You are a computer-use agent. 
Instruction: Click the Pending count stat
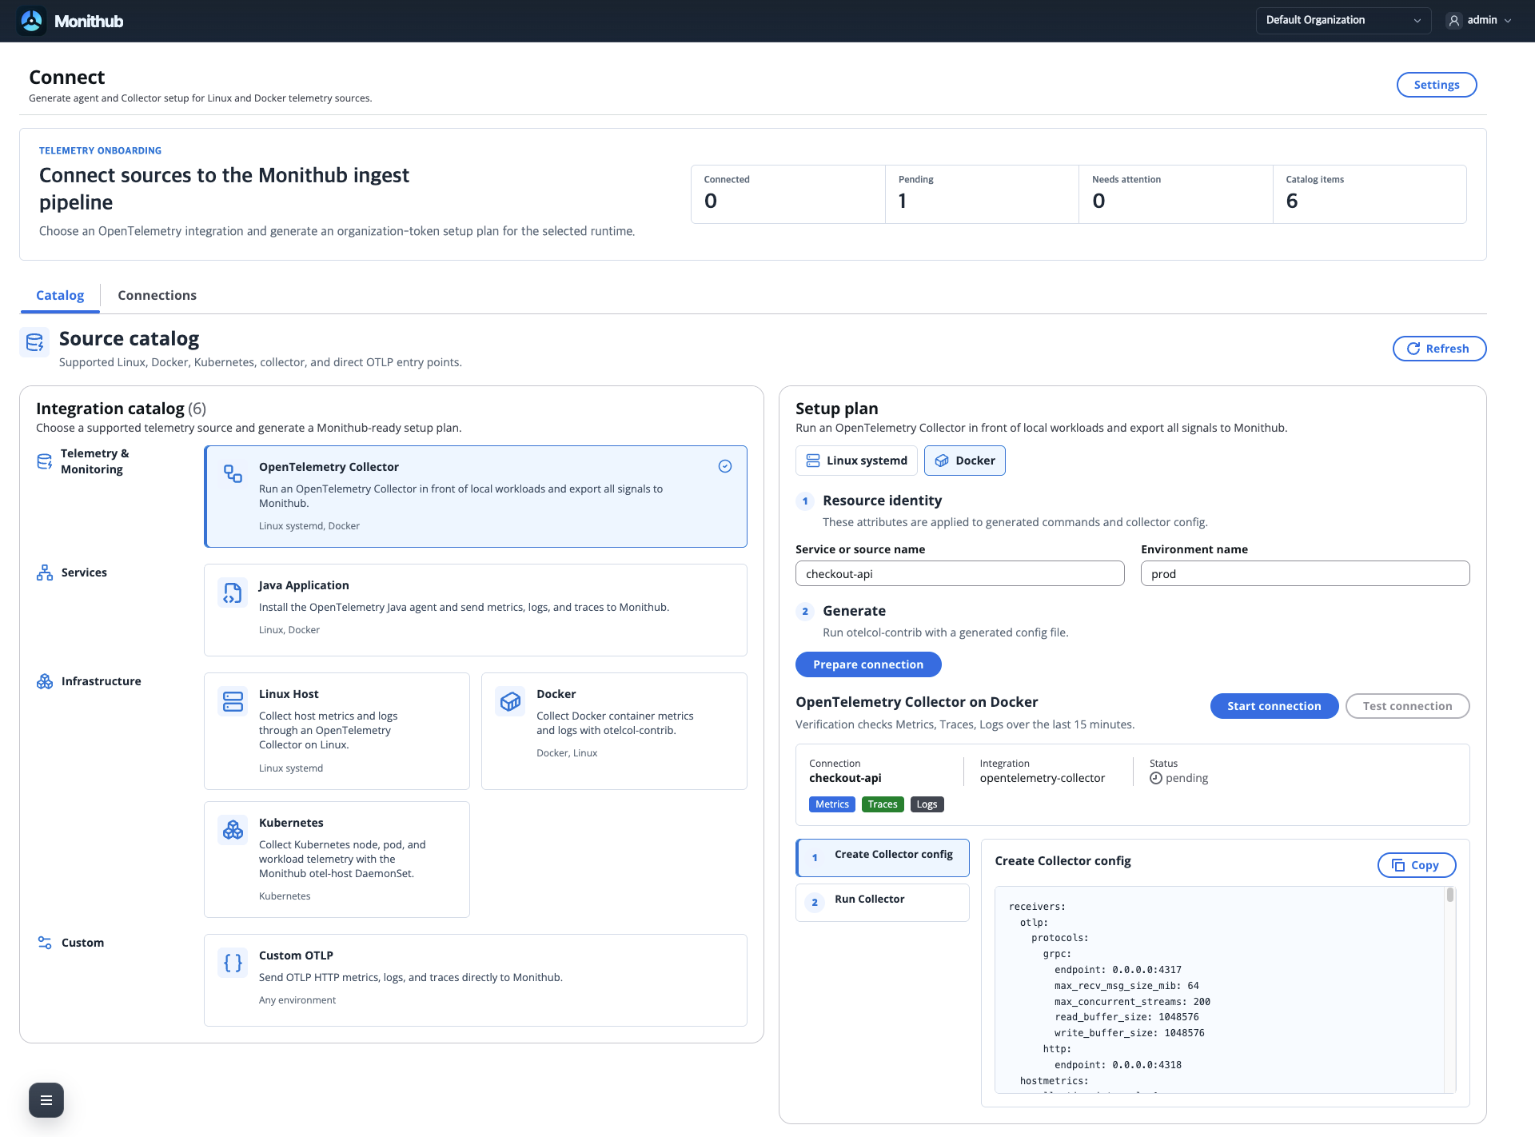pos(983,194)
